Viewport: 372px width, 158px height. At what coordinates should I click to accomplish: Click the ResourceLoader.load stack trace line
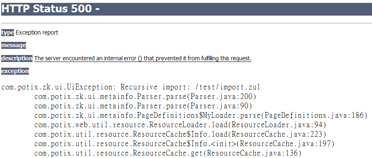180,125
